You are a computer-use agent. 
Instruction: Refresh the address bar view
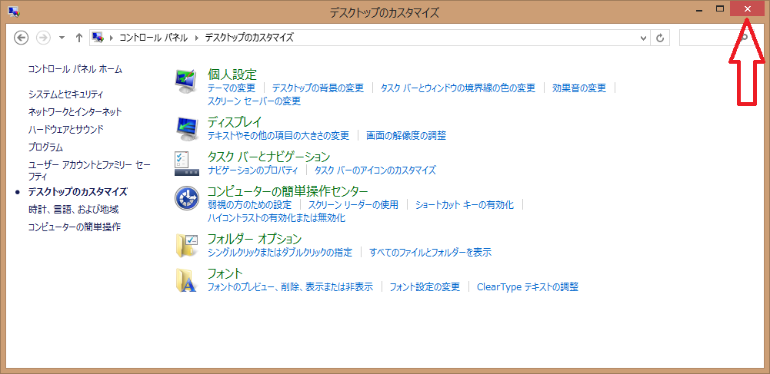click(661, 38)
